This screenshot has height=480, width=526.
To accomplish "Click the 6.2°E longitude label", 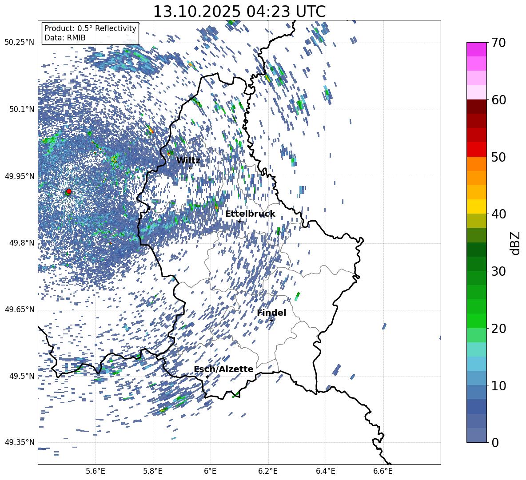I will point(268,471).
